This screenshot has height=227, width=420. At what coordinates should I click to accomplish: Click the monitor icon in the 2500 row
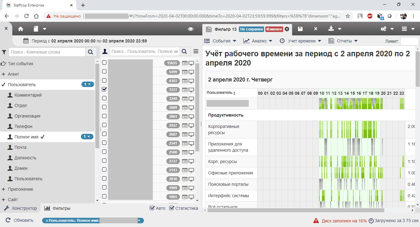pos(191,152)
